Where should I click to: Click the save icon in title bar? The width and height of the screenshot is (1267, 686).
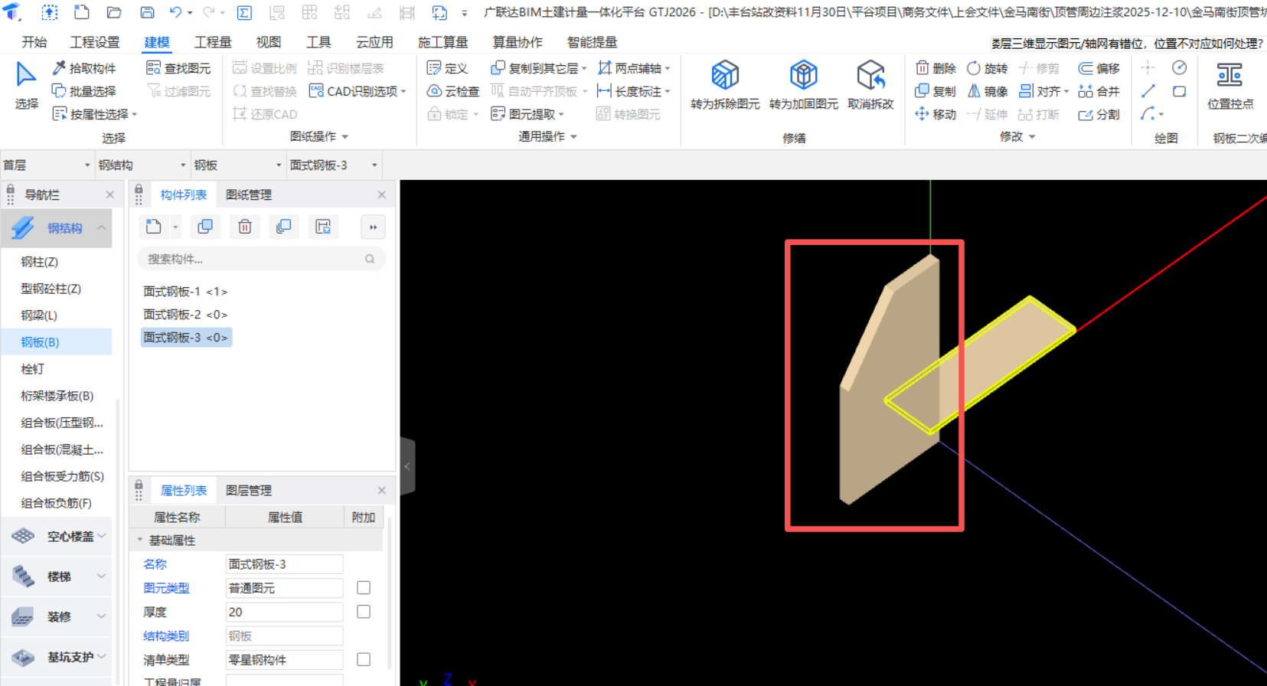tap(147, 12)
